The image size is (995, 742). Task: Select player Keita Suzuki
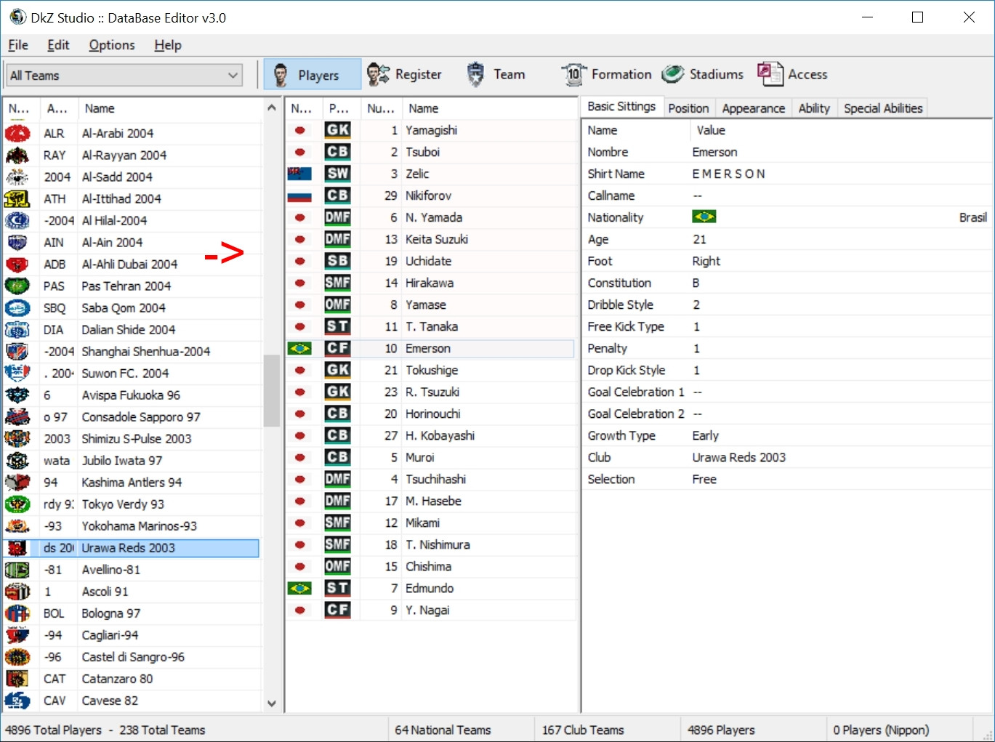(x=430, y=239)
